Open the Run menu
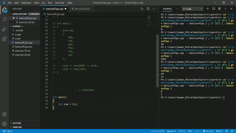 pyautogui.click(x=50, y=3)
